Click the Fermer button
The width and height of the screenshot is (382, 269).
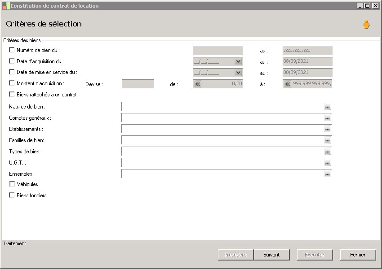(358, 255)
